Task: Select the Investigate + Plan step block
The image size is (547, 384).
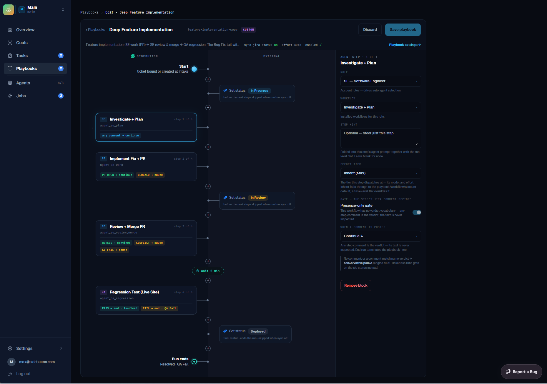Action: (146, 127)
